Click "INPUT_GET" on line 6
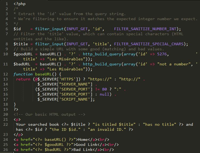The width and height of the screenshot is (200, 153). 77,29
